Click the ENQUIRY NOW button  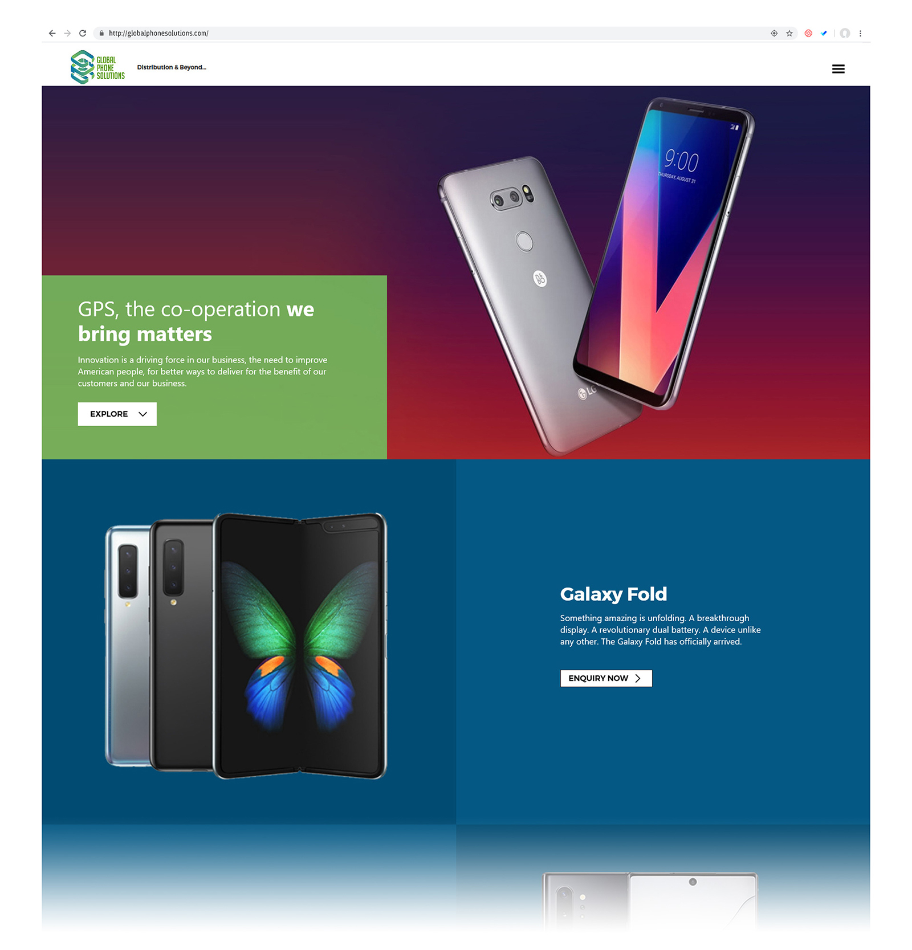click(606, 678)
